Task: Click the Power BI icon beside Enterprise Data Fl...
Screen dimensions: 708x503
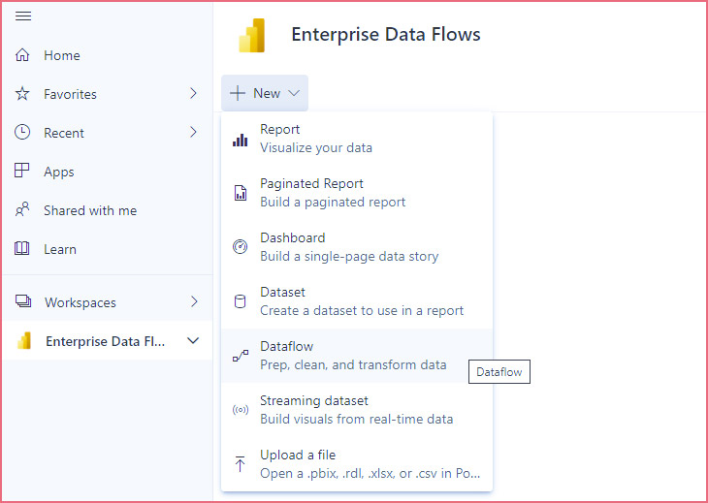Action: 24,340
